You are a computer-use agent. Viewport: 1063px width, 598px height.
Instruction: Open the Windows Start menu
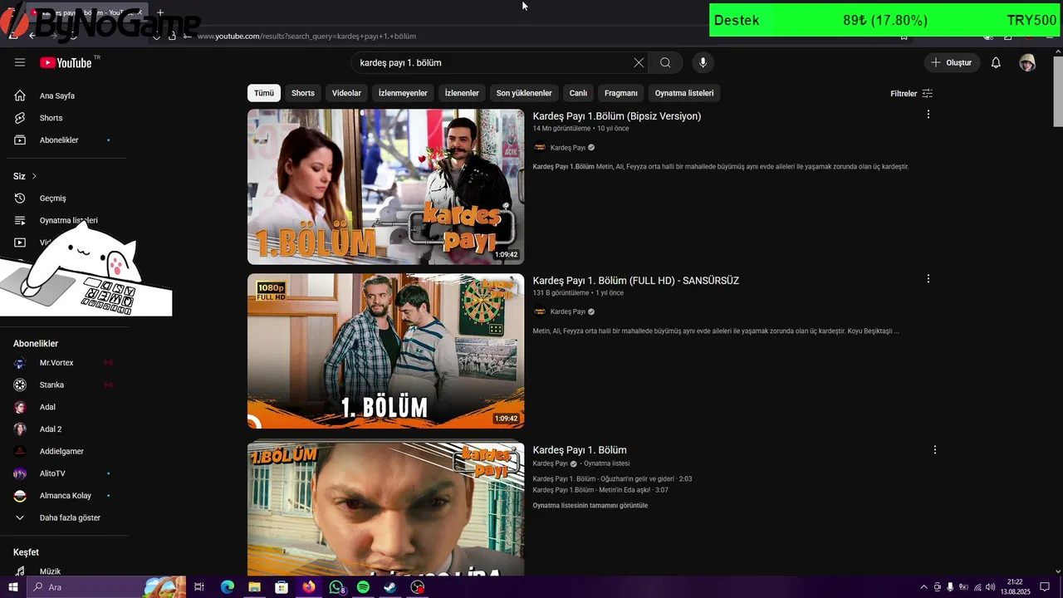12,587
